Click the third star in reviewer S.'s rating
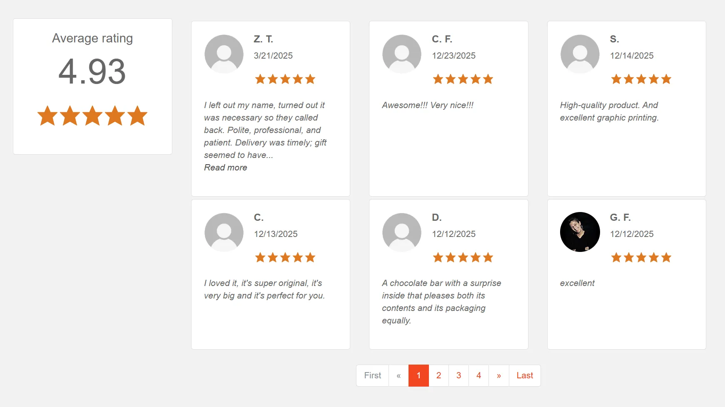This screenshot has height=407, width=725. pyautogui.click(x=641, y=79)
